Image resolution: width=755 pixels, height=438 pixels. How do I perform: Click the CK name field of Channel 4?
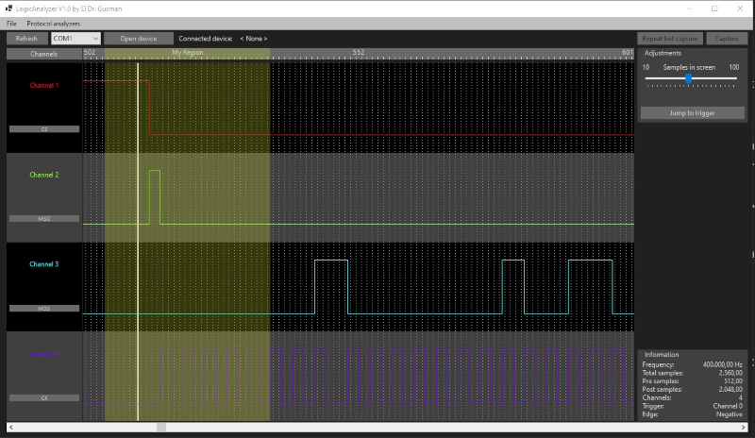[x=44, y=397]
